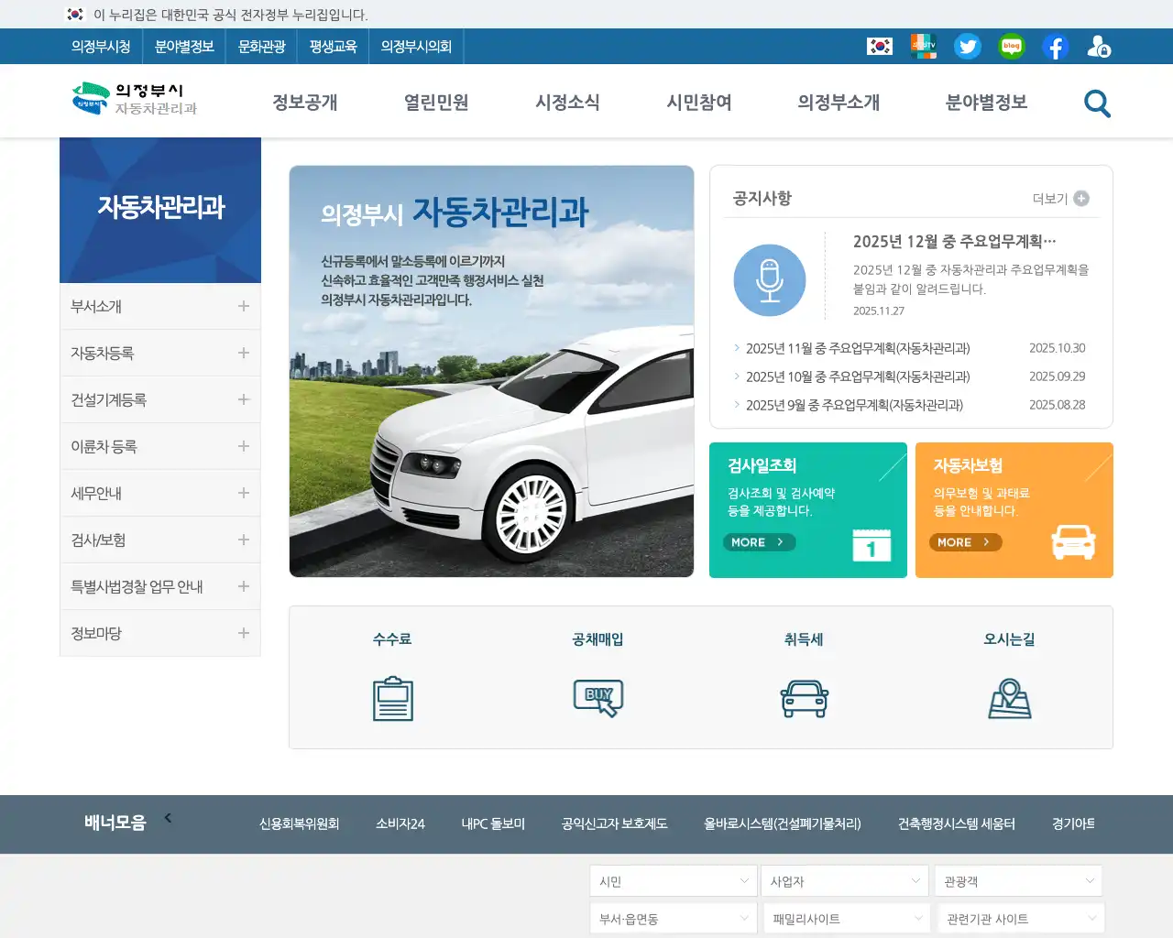
Task: Select 열린민원 in the main navigation
Action: coord(434,104)
